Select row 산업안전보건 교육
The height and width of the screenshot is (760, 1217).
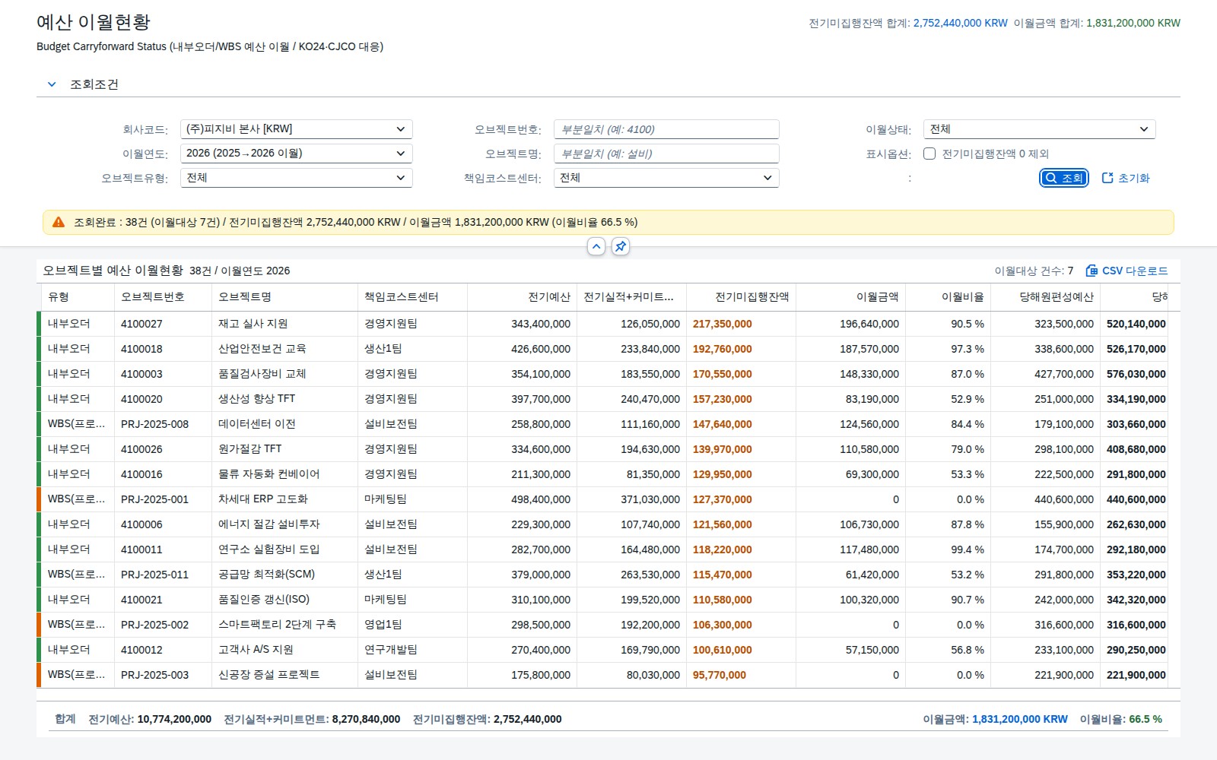coord(602,349)
